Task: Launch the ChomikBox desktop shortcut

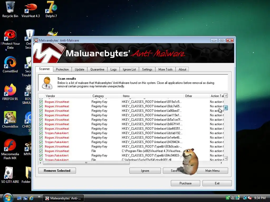Action: (10, 120)
